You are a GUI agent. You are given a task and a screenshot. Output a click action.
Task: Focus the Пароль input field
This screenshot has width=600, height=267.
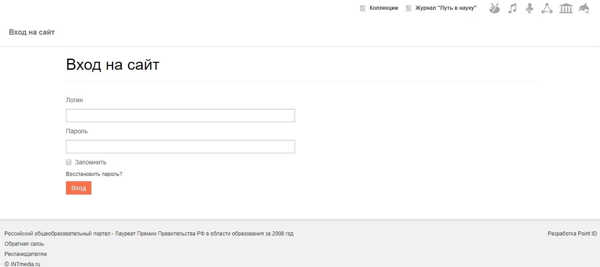click(x=181, y=147)
